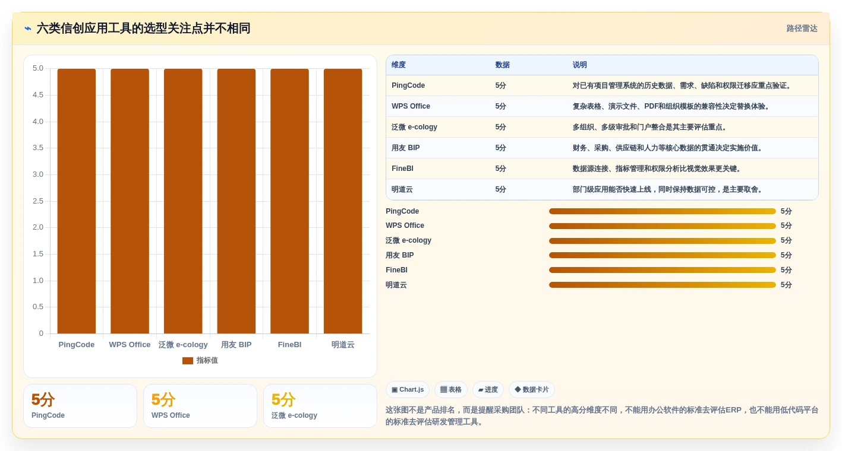
Task: Click 明道云 cell in the table
Action: coord(402,189)
